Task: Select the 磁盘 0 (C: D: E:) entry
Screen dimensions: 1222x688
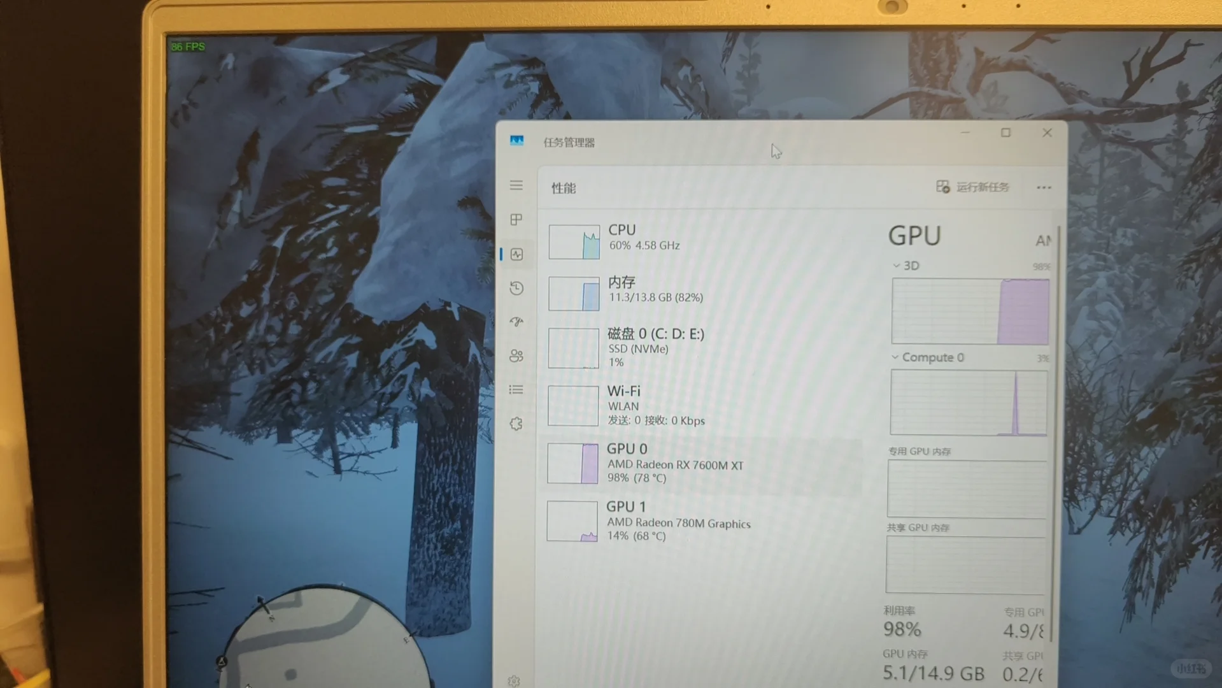Action: (704, 347)
